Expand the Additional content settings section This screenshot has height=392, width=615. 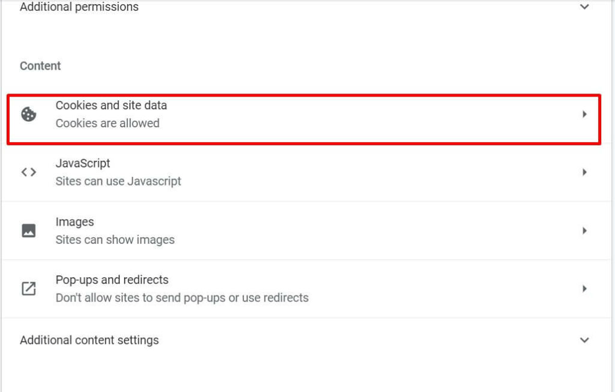pos(583,340)
